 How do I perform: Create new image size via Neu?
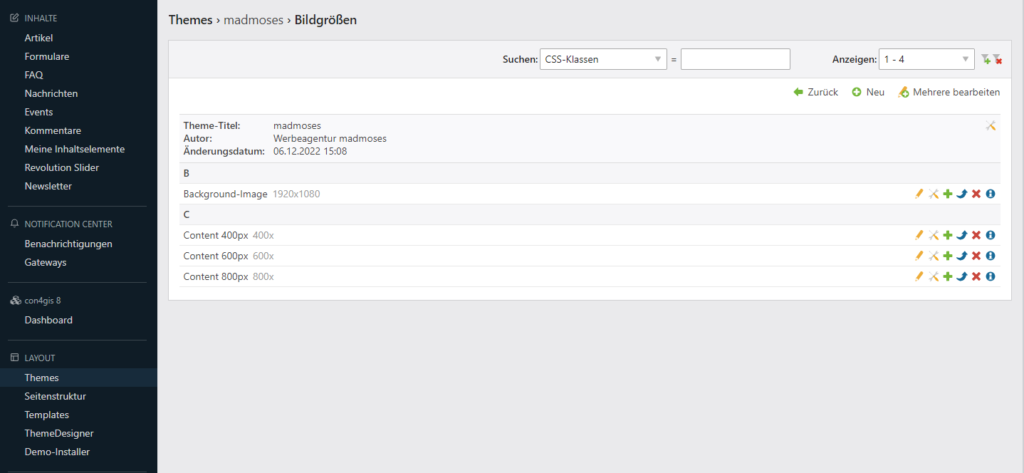click(x=869, y=92)
